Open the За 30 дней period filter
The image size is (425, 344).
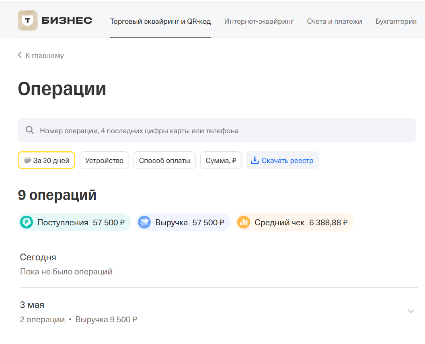(46, 161)
